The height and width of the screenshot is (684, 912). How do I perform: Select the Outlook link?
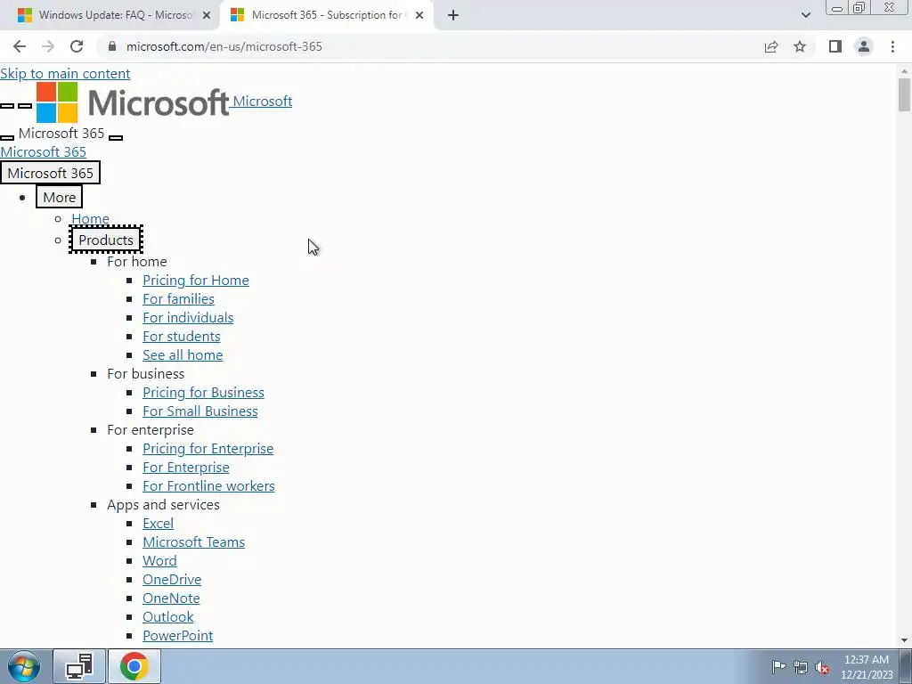168,616
